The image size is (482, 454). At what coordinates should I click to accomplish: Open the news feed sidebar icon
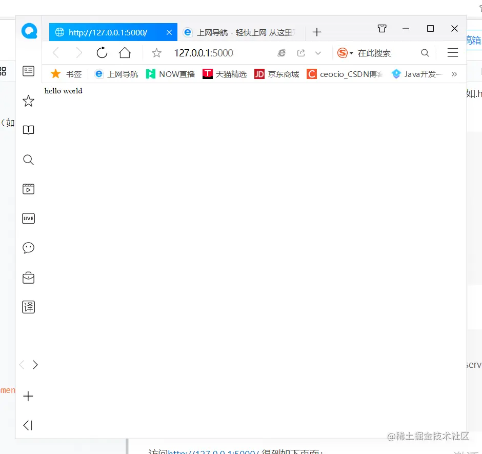pyautogui.click(x=28, y=71)
